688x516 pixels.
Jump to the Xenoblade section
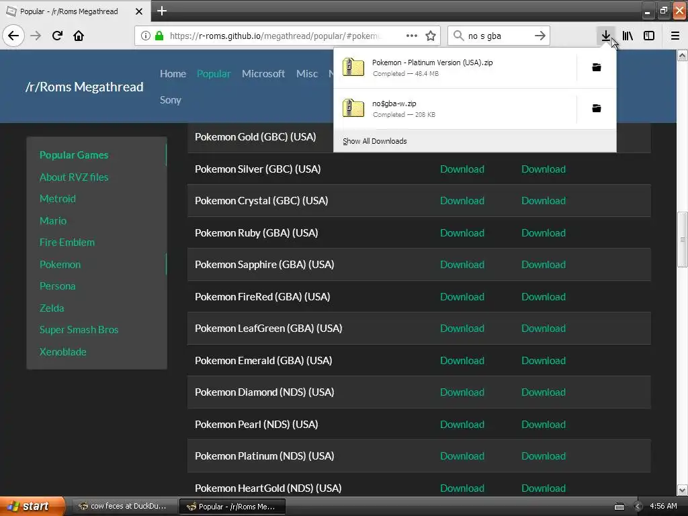coord(62,352)
